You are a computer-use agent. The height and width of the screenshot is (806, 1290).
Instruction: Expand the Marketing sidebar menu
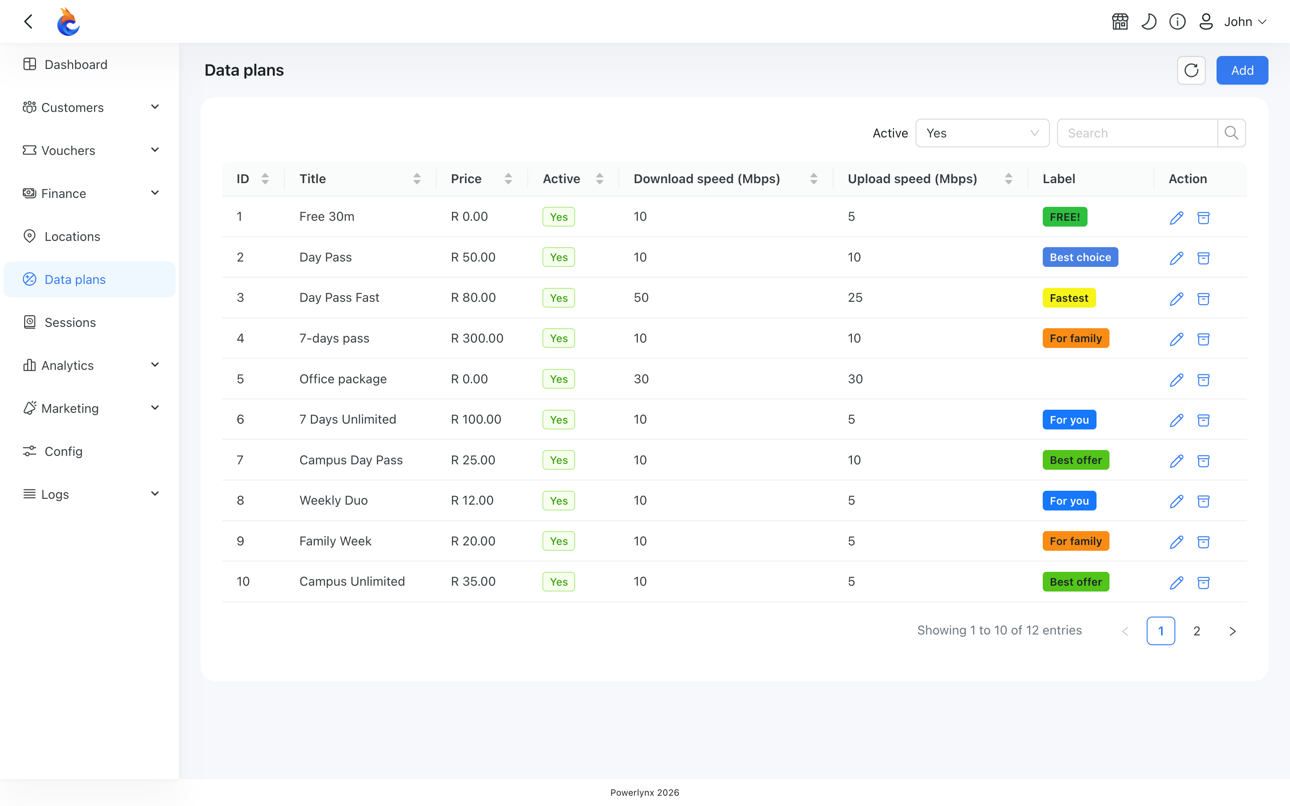(x=90, y=408)
